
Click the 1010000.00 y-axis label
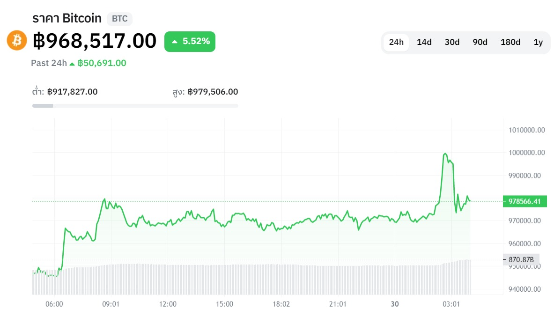(x=527, y=130)
